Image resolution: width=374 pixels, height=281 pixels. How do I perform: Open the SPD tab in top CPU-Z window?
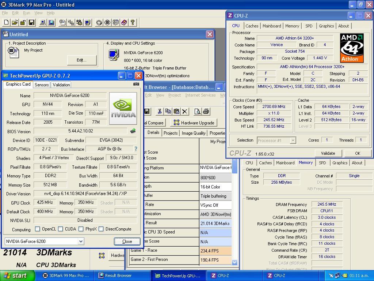pos(309,26)
